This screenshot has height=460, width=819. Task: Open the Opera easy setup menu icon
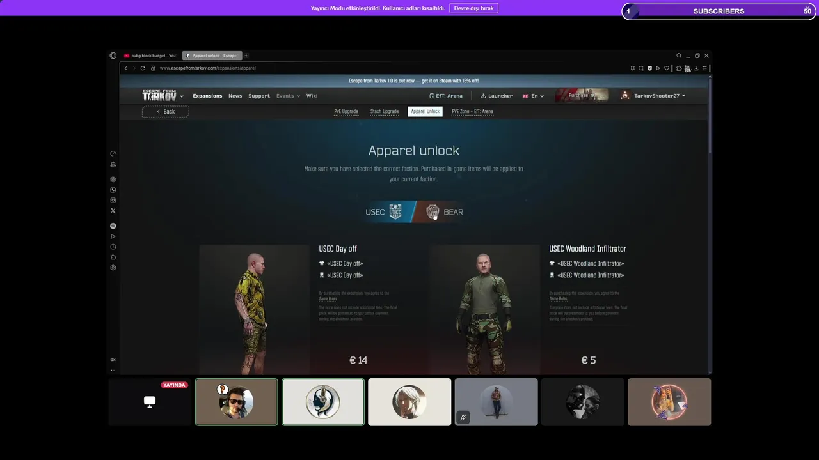click(x=704, y=68)
